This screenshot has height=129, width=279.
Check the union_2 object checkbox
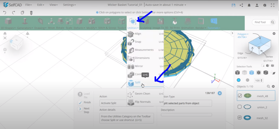click(x=239, y=107)
